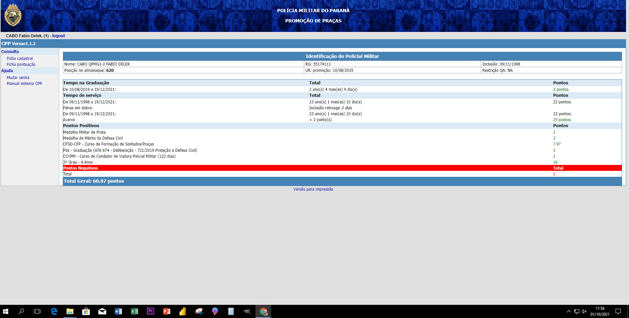The width and height of the screenshot is (629, 318).
Task: Unmute the speaker volume in the tray
Action: click(584, 311)
